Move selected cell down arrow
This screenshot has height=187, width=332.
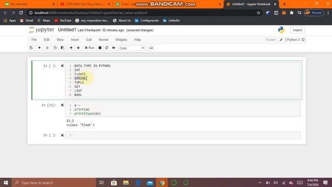(x=78, y=48)
